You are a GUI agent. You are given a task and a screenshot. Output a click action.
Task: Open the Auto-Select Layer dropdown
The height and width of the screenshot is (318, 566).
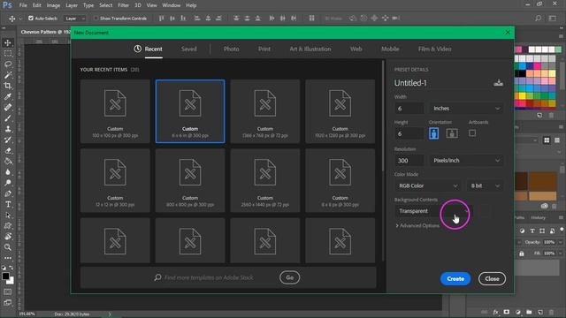pos(74,18)
